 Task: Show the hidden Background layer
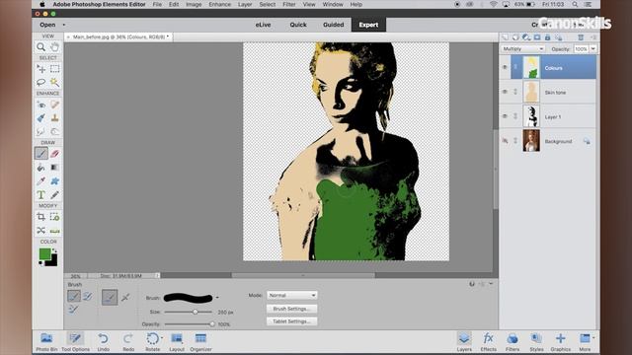[505, 141]
